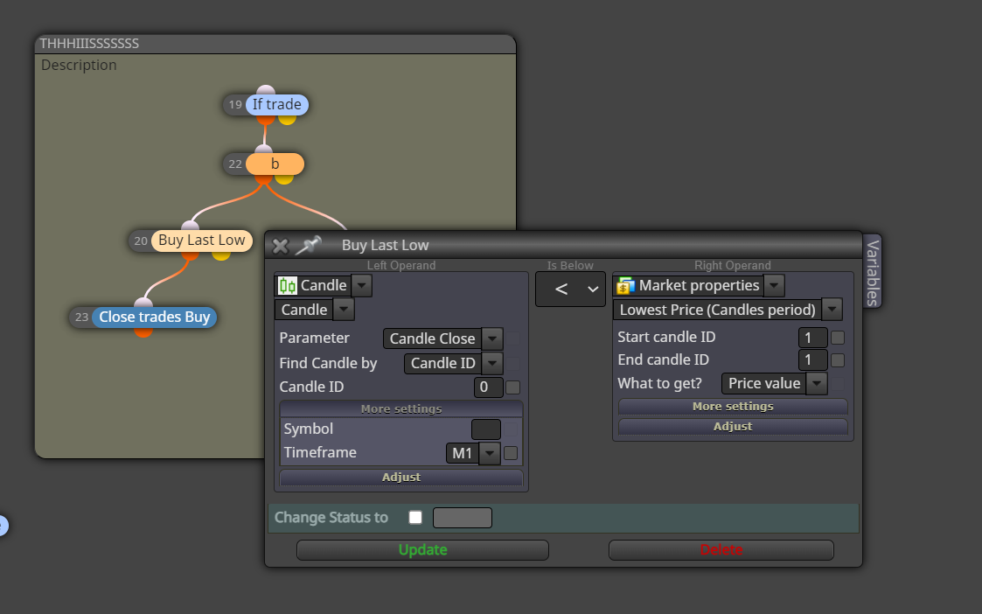Edit the End candle ID field
The image size is (982, 614).
(813, 360)
